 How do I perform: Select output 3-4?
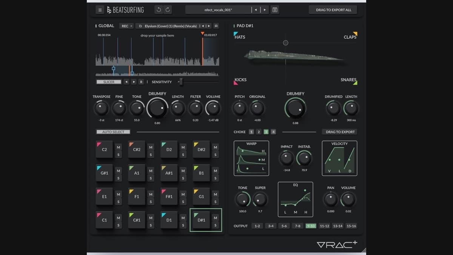click(x=271, y=226)
